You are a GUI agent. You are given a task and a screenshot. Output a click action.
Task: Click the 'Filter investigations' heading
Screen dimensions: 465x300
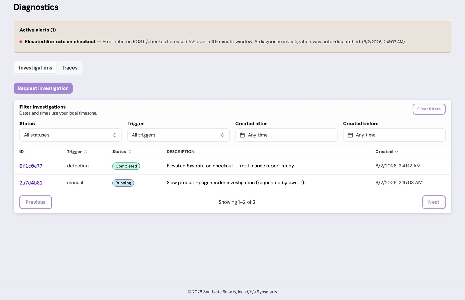pos(42,107)
